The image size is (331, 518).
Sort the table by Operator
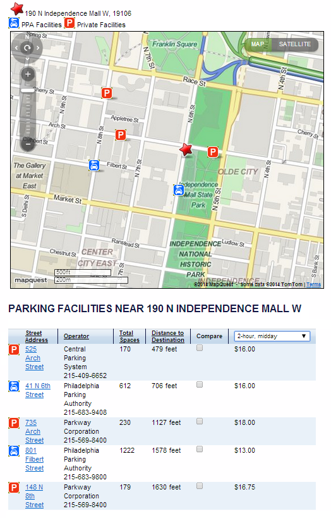coord(76,336)
